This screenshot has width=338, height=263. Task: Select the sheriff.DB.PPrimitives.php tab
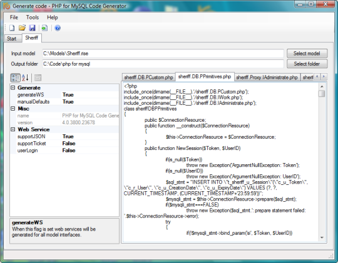pyautogui.click(x=205, y=77)
